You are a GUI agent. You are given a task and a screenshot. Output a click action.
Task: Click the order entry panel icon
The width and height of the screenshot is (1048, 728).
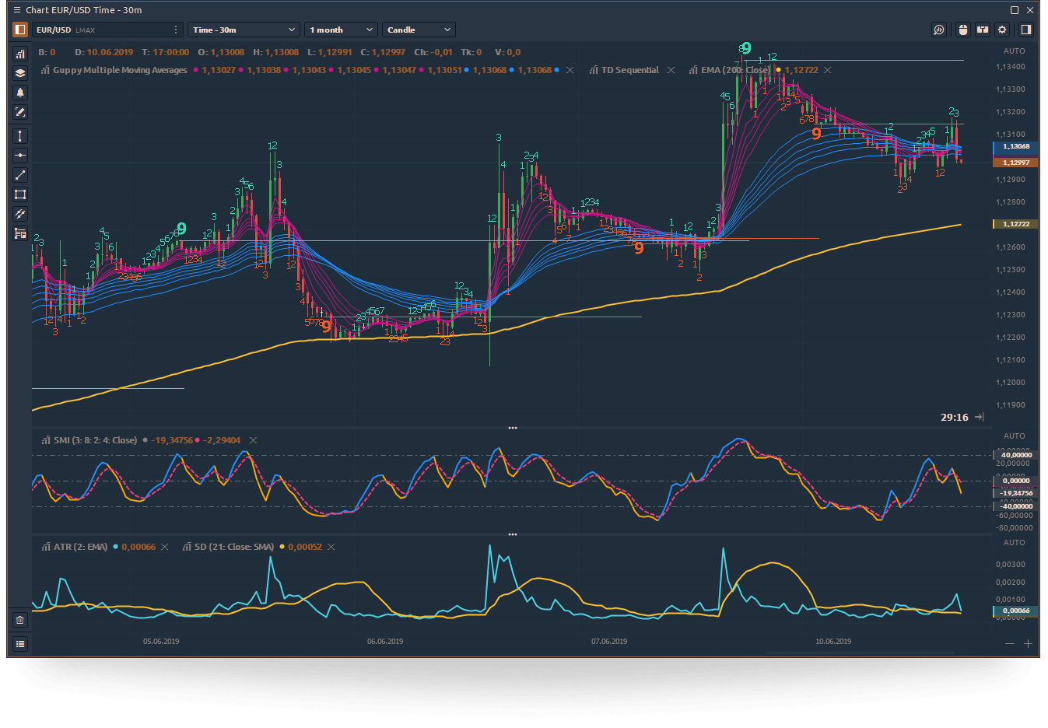tap(983, 30)
